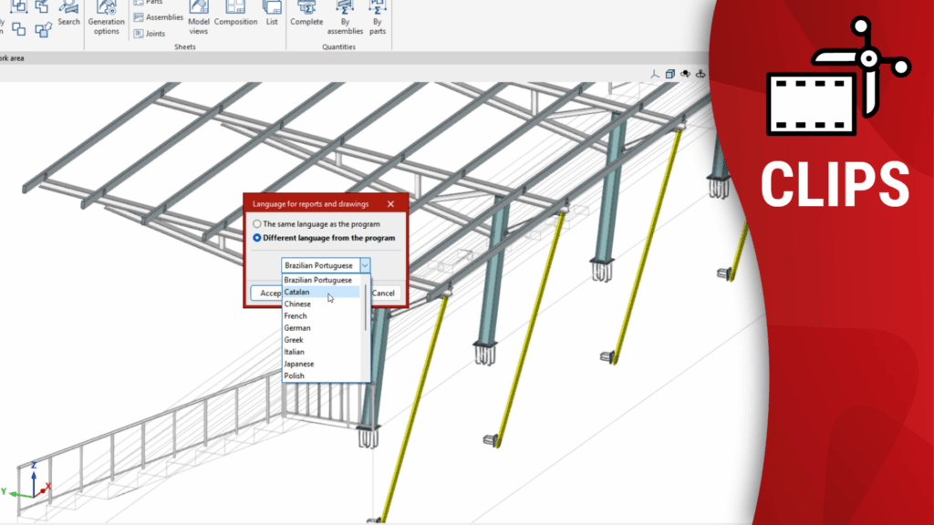Open Generation options in the ribbon
This screenshot has width=934, height=525.
(x=107, y=22)
